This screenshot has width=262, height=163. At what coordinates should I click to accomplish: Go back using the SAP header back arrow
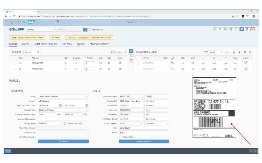pyautogui.click(x=18, y=22)
